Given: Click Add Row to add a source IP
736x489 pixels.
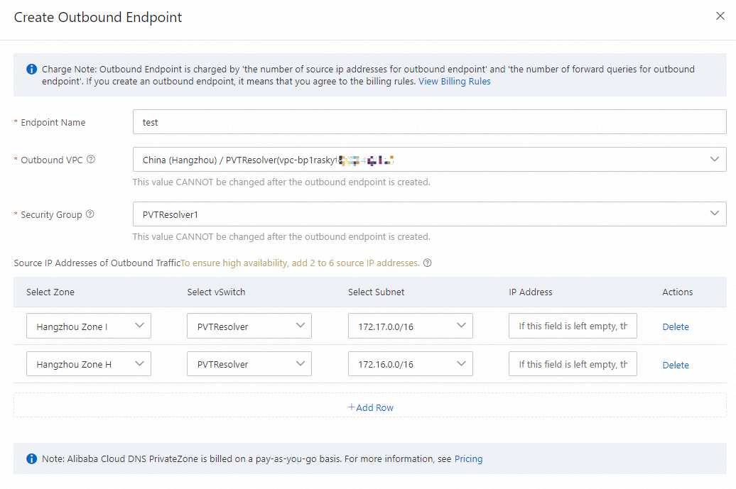Looking at the screenshot, I should click(371, 407).
